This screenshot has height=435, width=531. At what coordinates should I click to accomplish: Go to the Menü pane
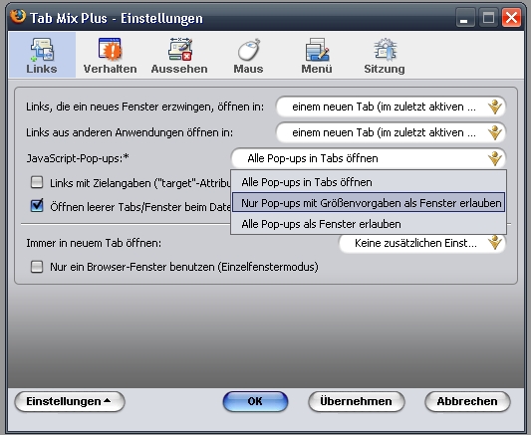click(317, 55)
